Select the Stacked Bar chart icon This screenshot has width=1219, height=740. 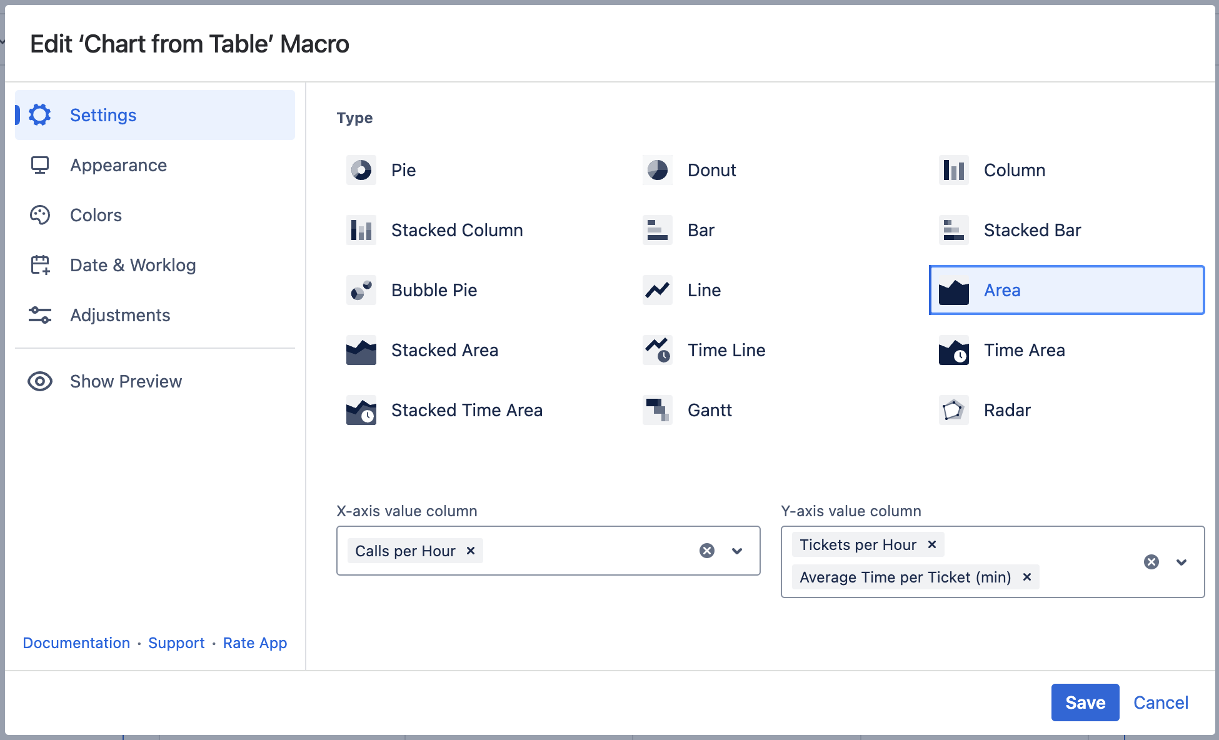[953, 230]
